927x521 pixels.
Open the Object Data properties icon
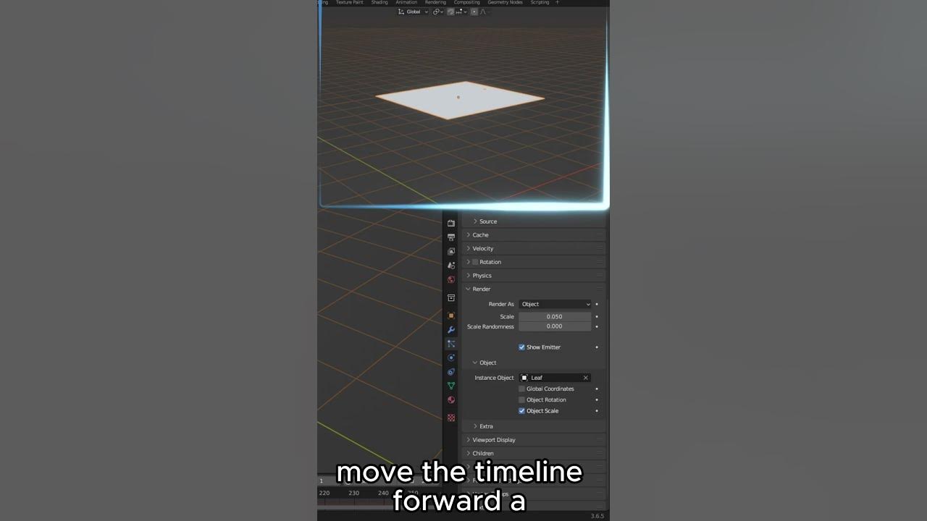451,386
